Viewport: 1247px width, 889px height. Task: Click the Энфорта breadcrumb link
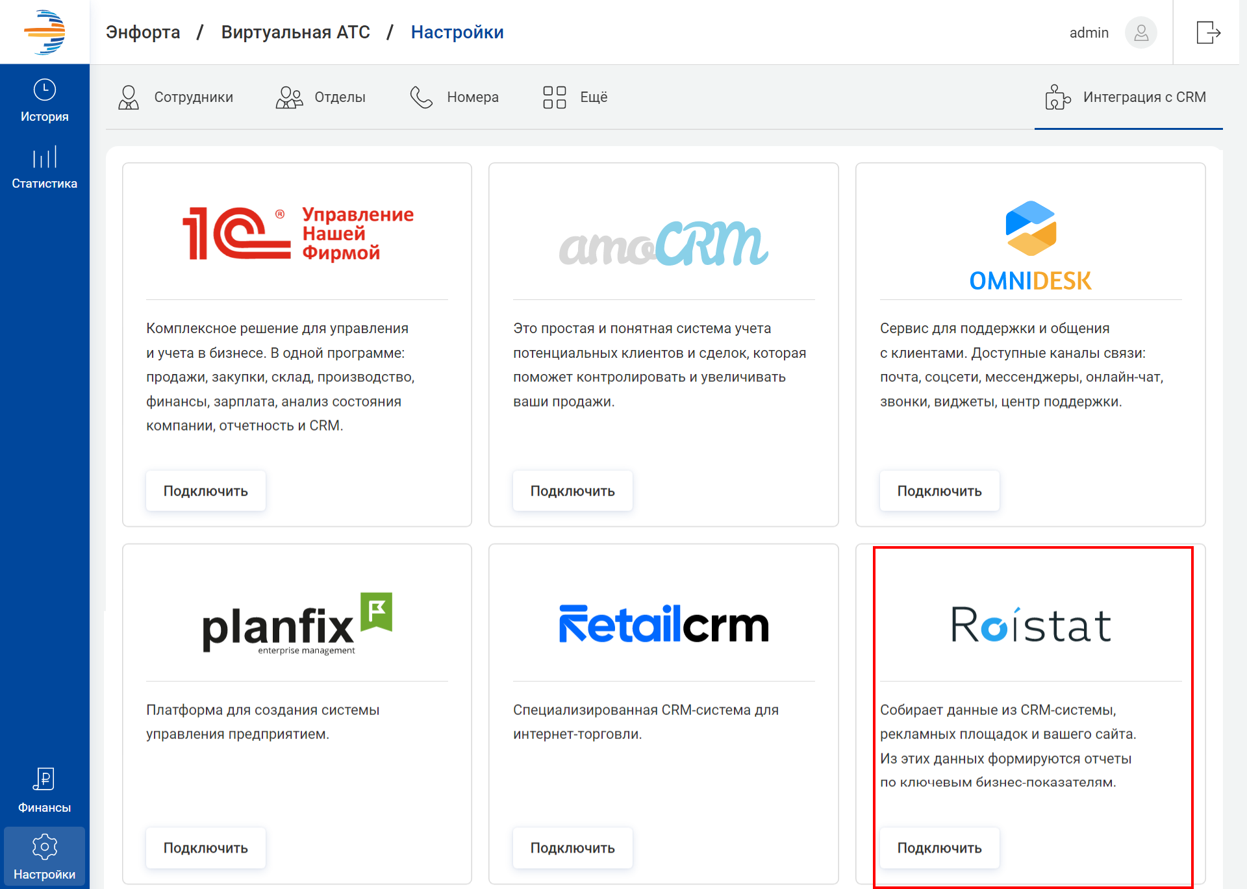[143, 32]
